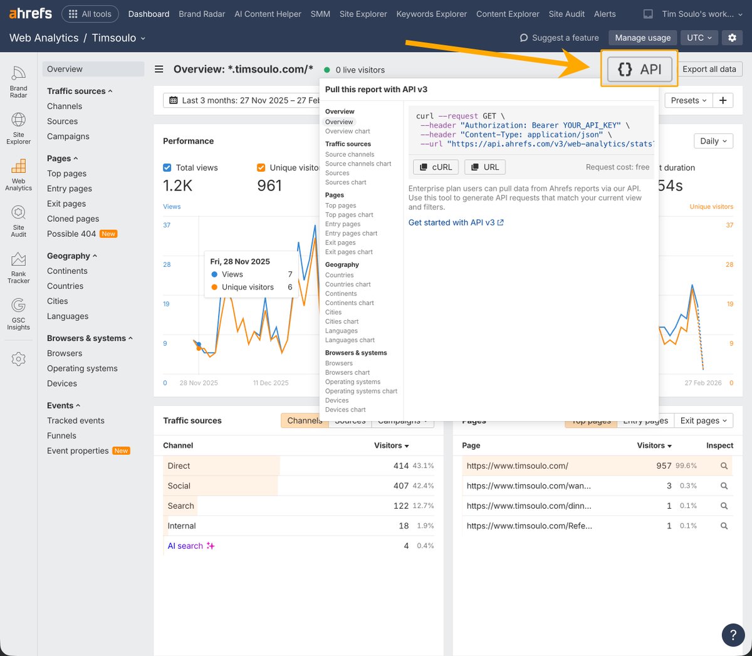Open the Timsoulo project dropdown
The image size is (752, 656).
[118, 38]
